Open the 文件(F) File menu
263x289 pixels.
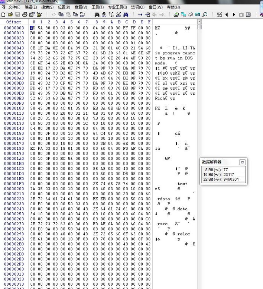pyautogui.click(x=14, y=7)
